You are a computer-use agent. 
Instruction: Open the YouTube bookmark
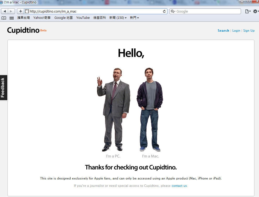coord(83,18)
